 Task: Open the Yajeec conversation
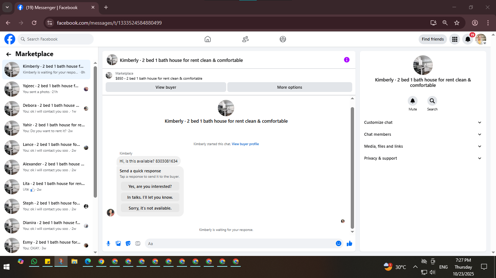46,89
